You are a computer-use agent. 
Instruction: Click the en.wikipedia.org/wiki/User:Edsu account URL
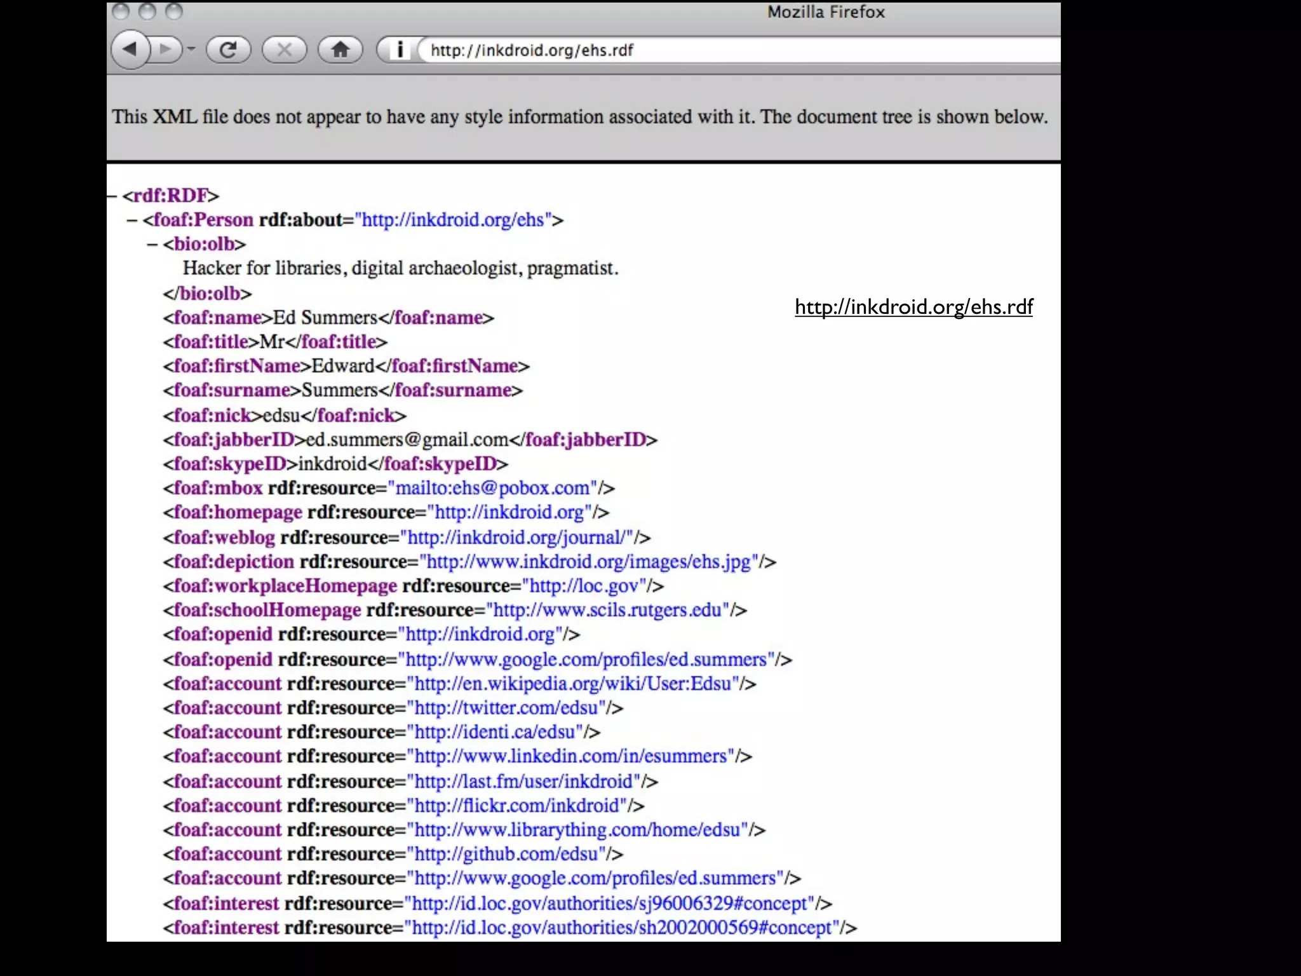573,684
